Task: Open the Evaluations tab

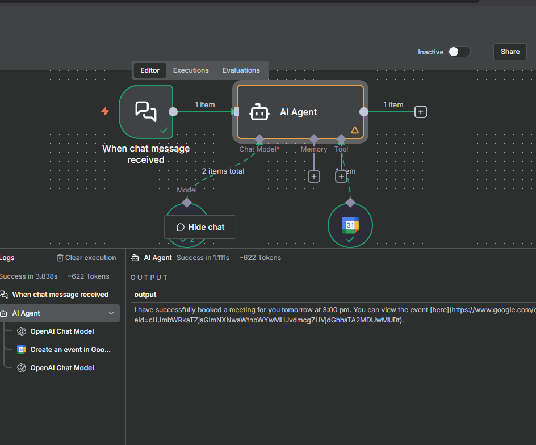Action: [x=241, y=70]
